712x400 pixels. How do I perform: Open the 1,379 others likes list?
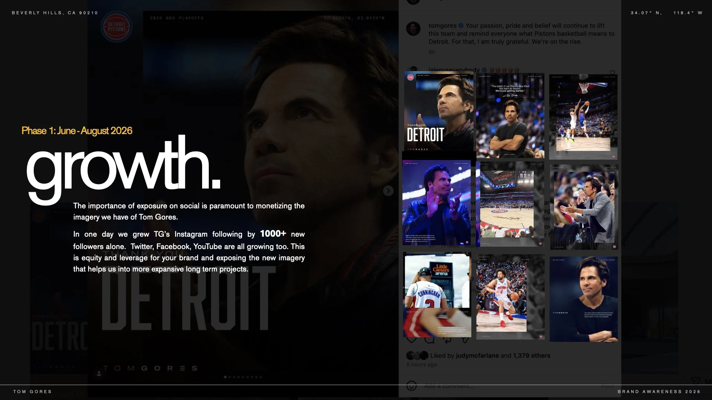tap(532, 356)
